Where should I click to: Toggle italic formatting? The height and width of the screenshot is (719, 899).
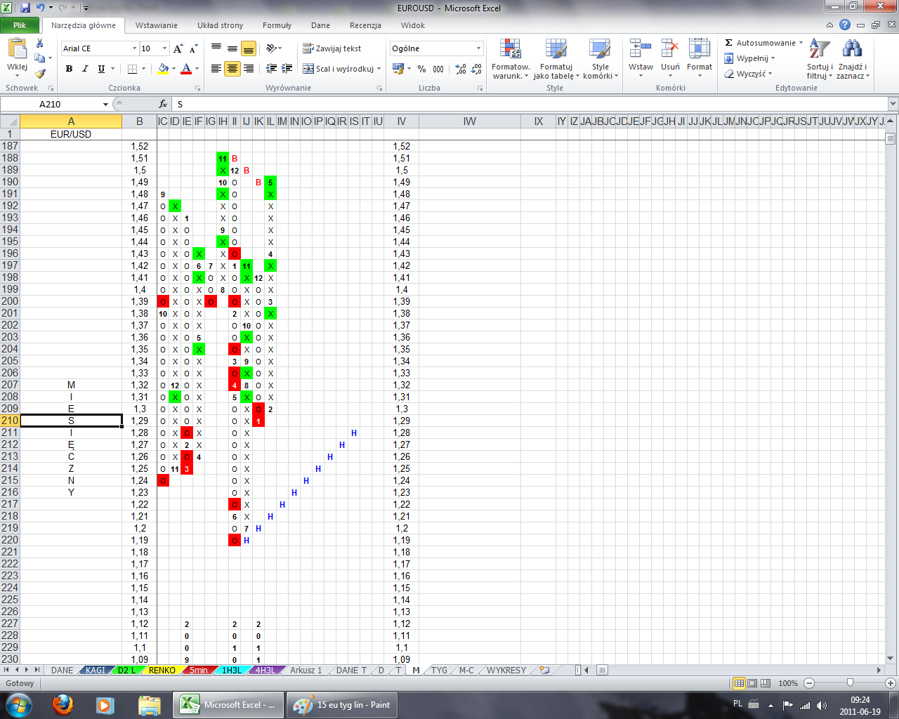[x=85, y=69]
